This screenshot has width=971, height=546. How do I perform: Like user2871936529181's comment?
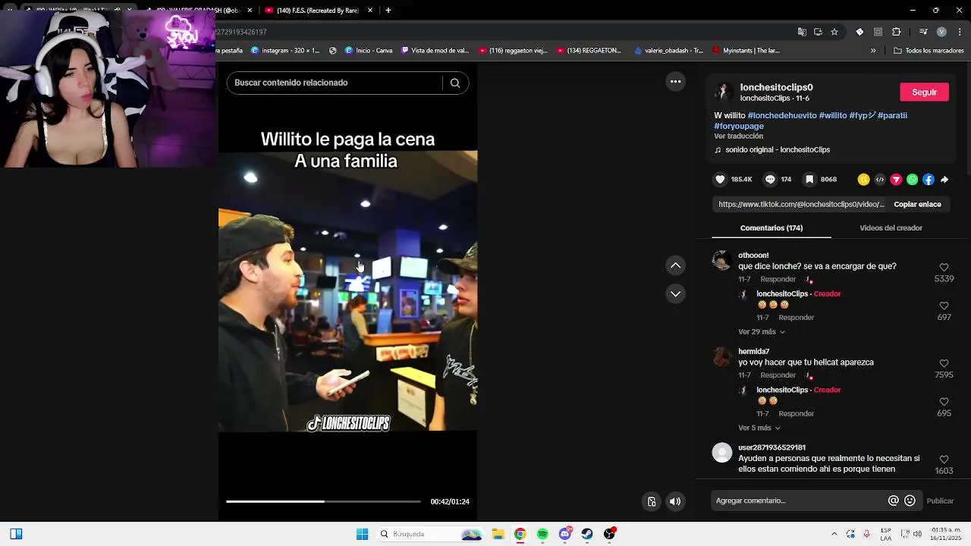944,460
